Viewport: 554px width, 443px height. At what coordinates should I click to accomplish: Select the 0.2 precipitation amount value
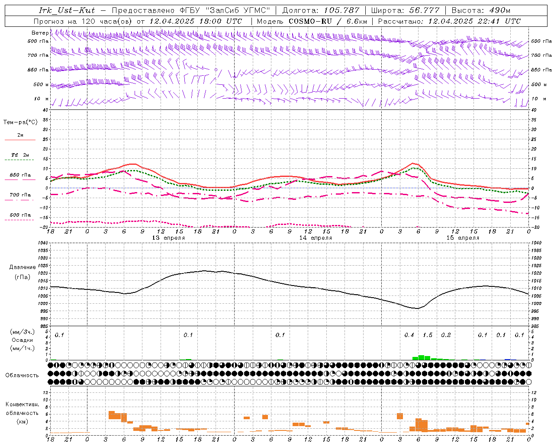(x=446, y=335)
